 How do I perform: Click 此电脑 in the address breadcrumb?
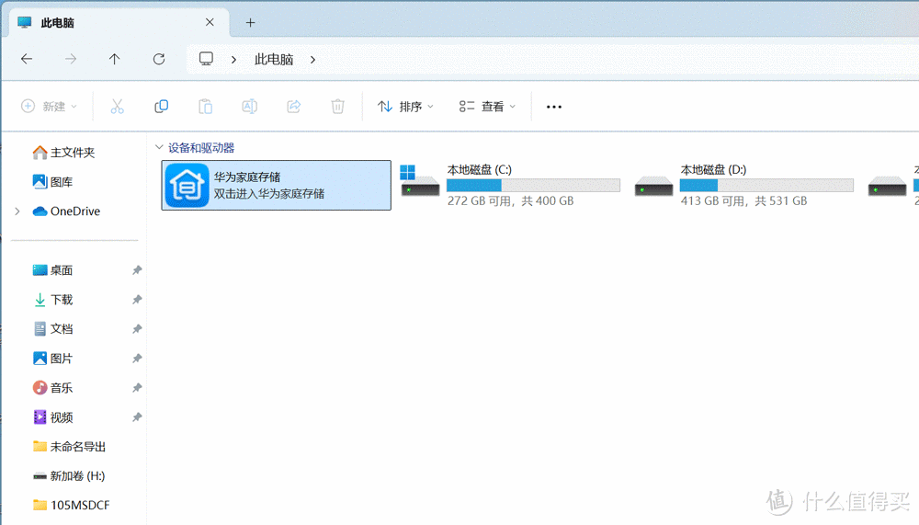274,59
